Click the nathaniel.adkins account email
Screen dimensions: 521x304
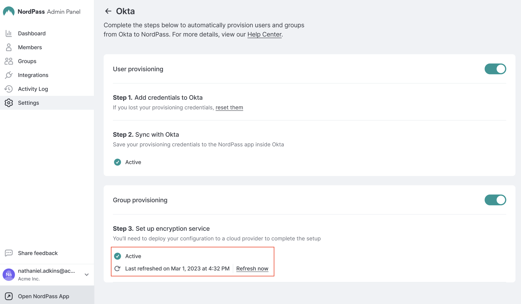46,271
